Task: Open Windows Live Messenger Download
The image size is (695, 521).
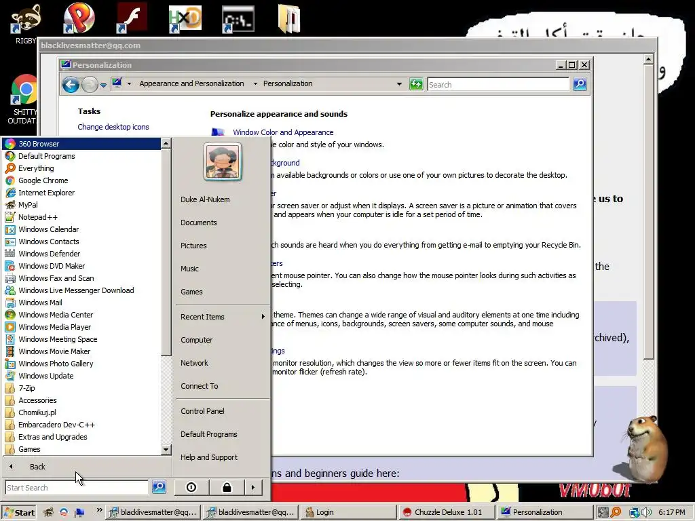Action: 81,290
